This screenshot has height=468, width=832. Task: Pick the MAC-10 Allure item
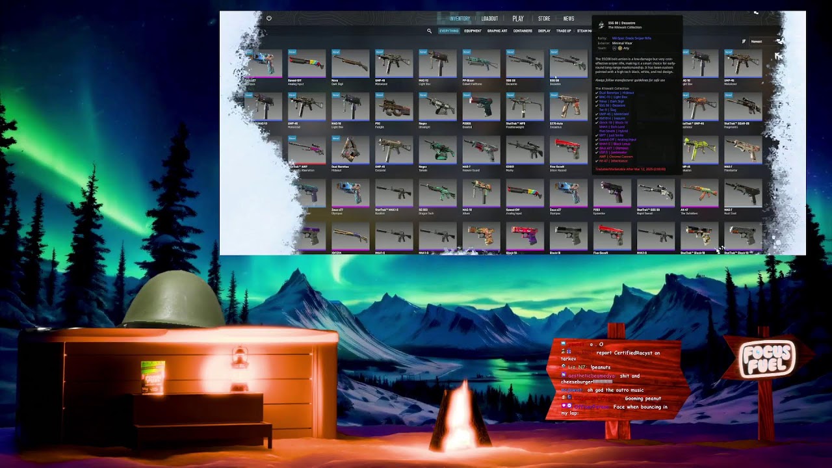tap(481, 196)
